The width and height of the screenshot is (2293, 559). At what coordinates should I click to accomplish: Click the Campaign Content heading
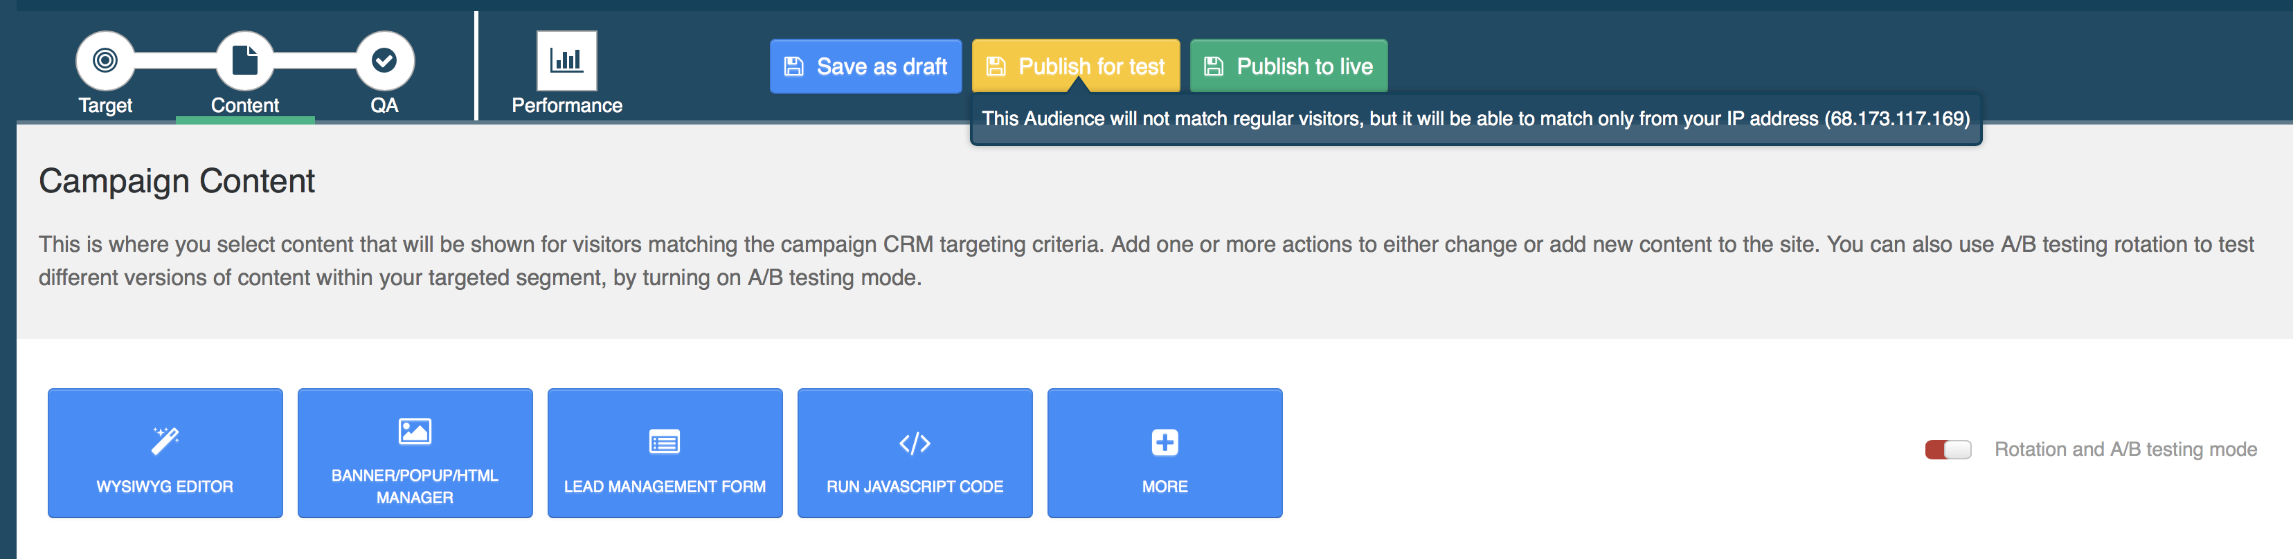click(x=177, y=181)
